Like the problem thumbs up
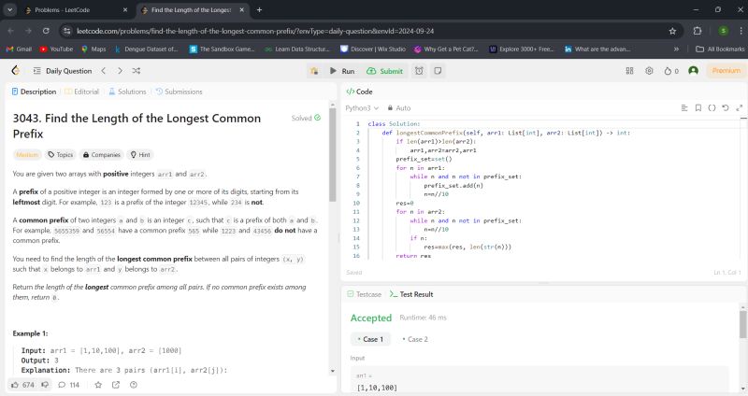Screen dimensions: 748x396 (x=22, y=385)
